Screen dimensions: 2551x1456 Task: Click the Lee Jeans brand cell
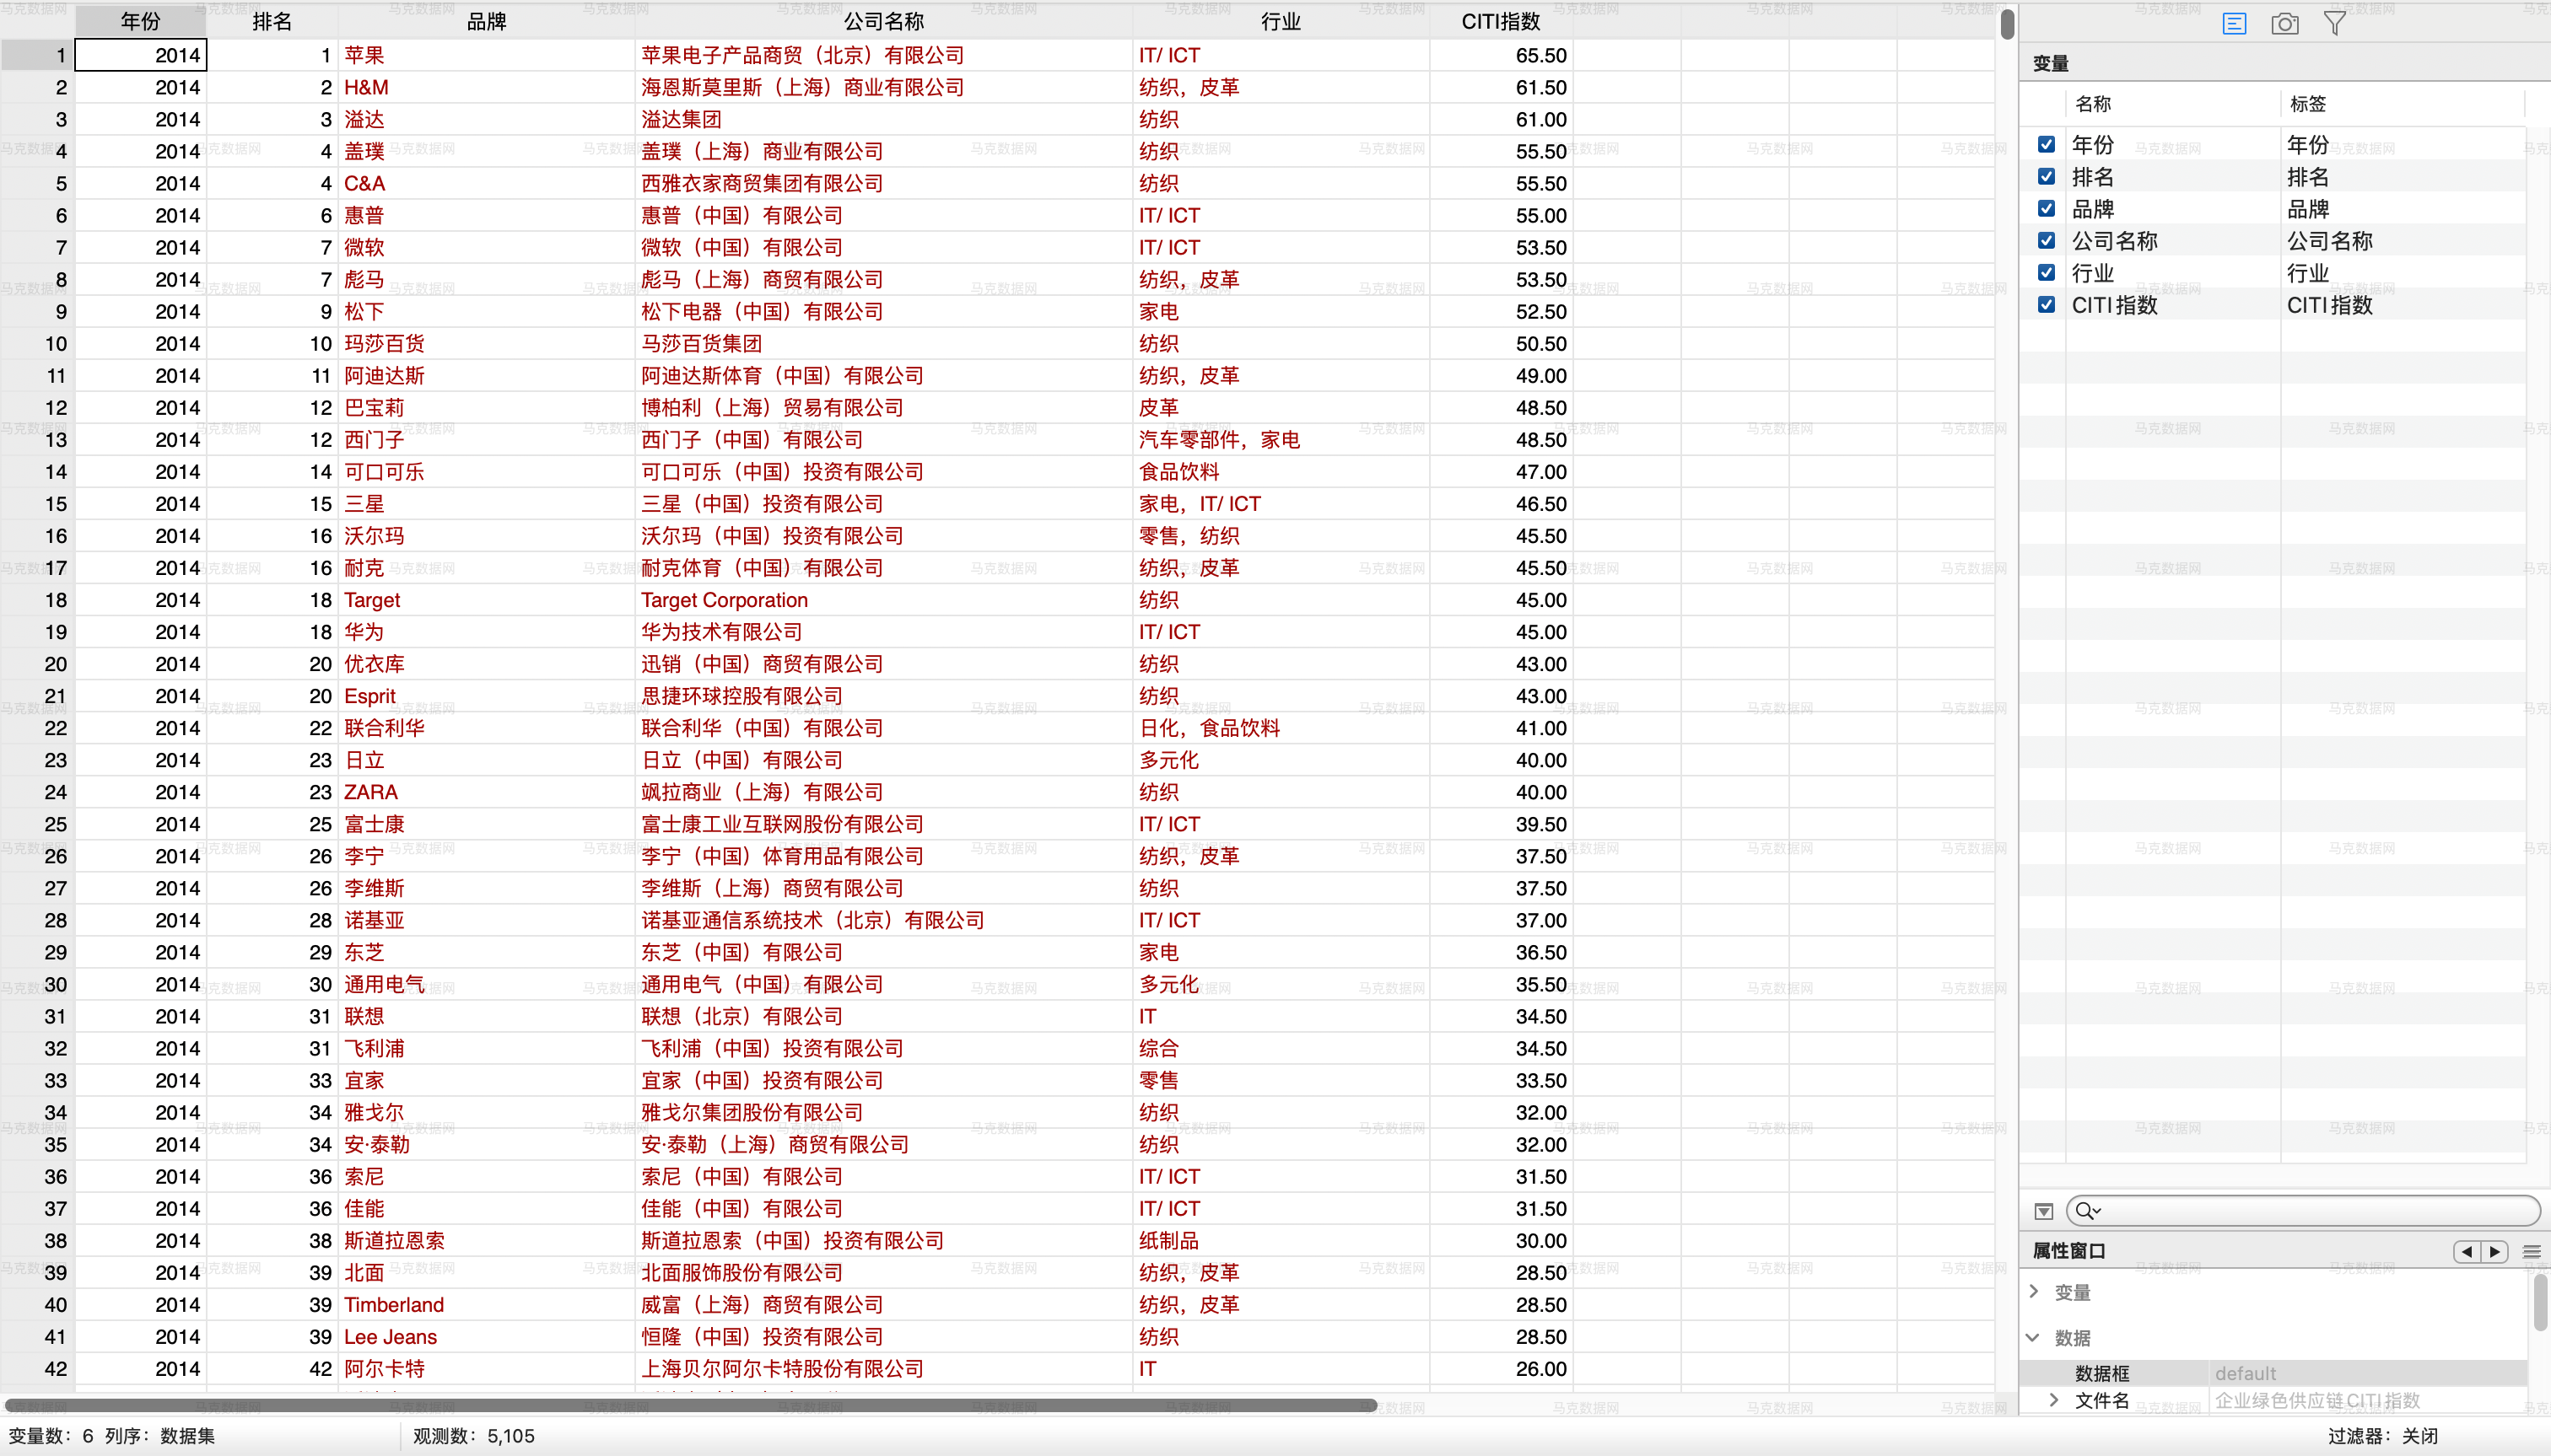pos(486,1336)
